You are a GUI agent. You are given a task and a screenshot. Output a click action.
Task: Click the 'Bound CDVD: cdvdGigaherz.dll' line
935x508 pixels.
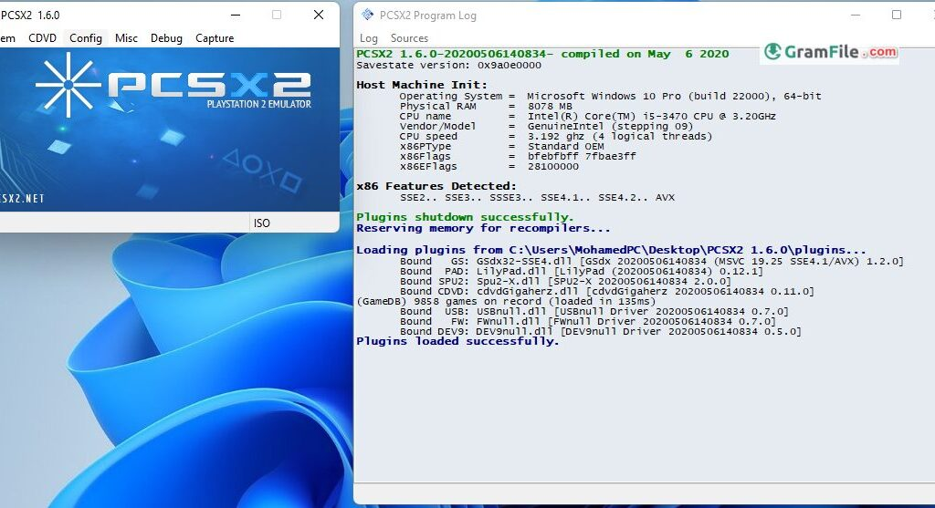pyautogui.click(x=606, y=292)
